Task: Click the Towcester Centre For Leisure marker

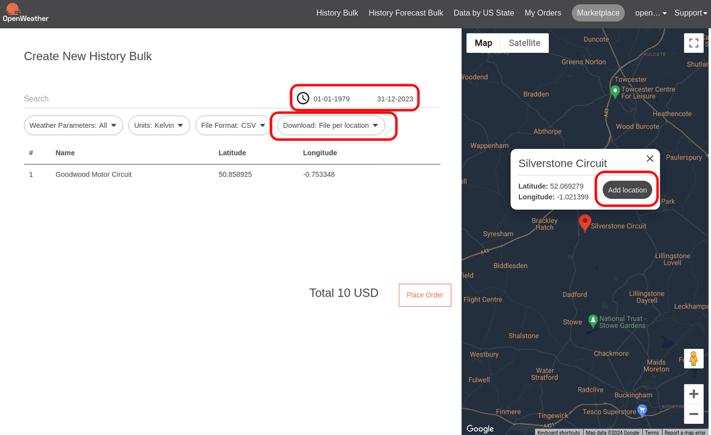Action: coord(614,92)
